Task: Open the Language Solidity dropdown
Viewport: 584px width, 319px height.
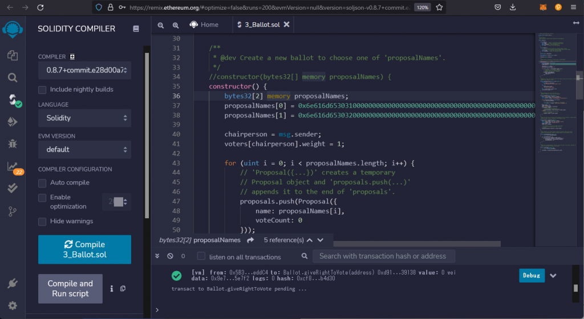Action: pos(84,118)
